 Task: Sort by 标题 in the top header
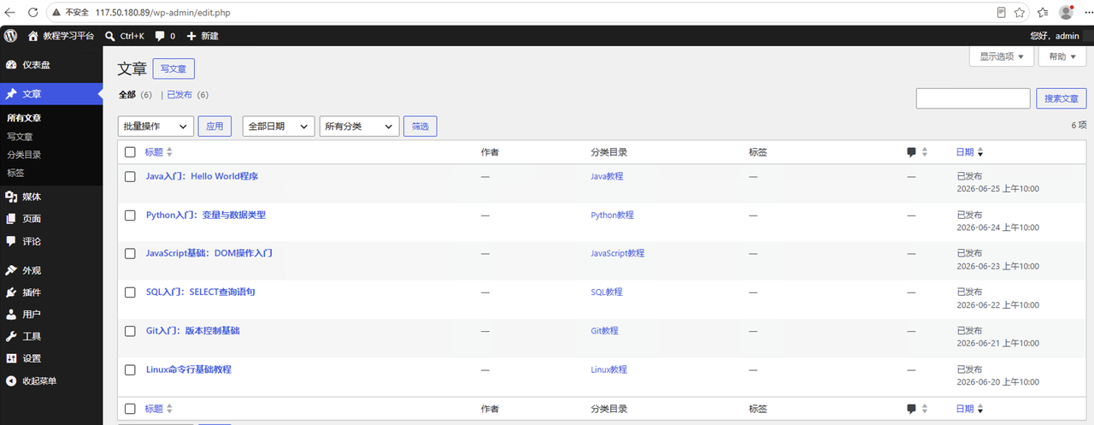[x=159, y=152]
